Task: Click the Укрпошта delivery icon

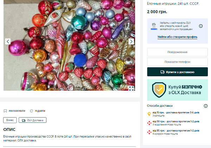Action: [149, 114]
